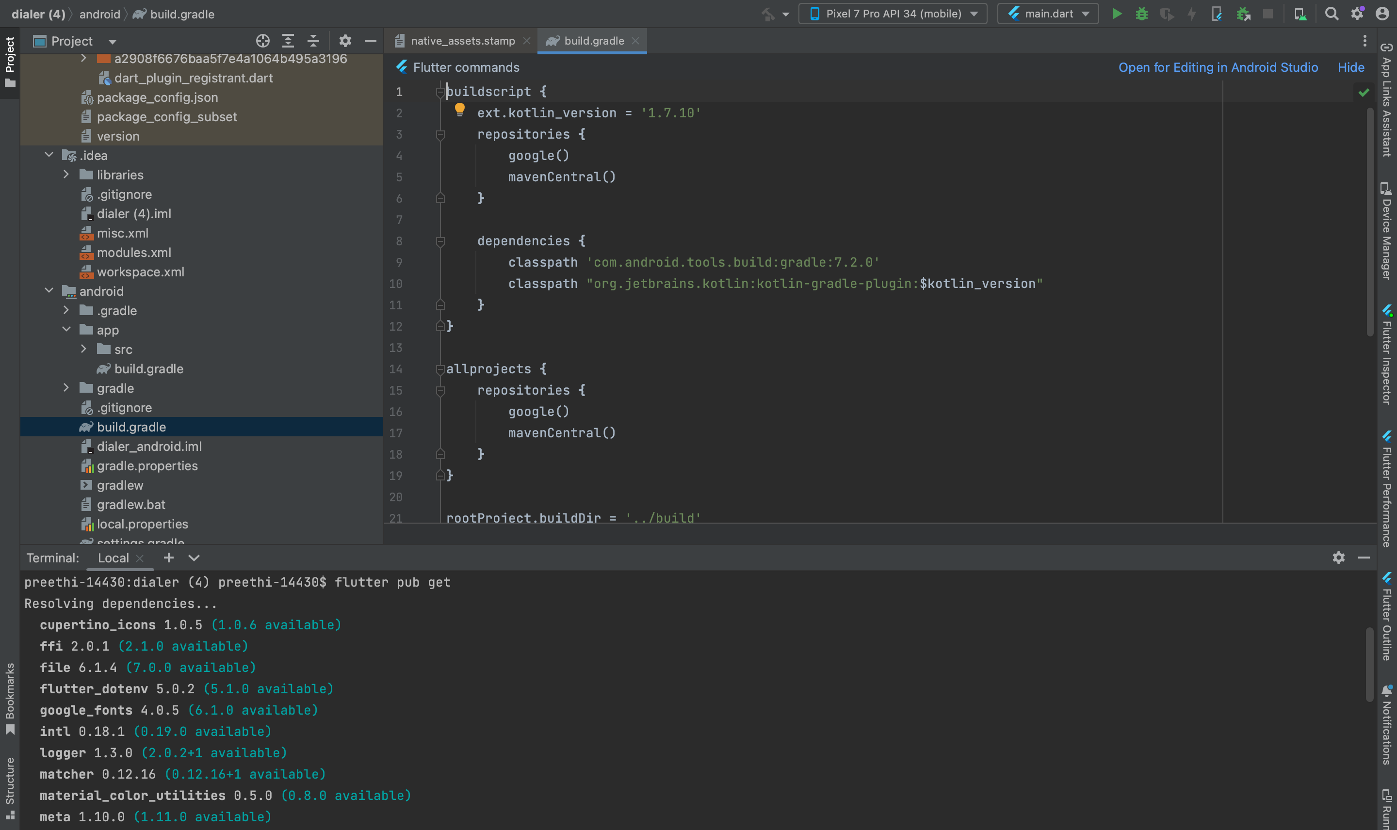Click the lightbulb quick-fix icon on line 2
Viewport: 1397px width, 830px height.
[x=459, y=110]
